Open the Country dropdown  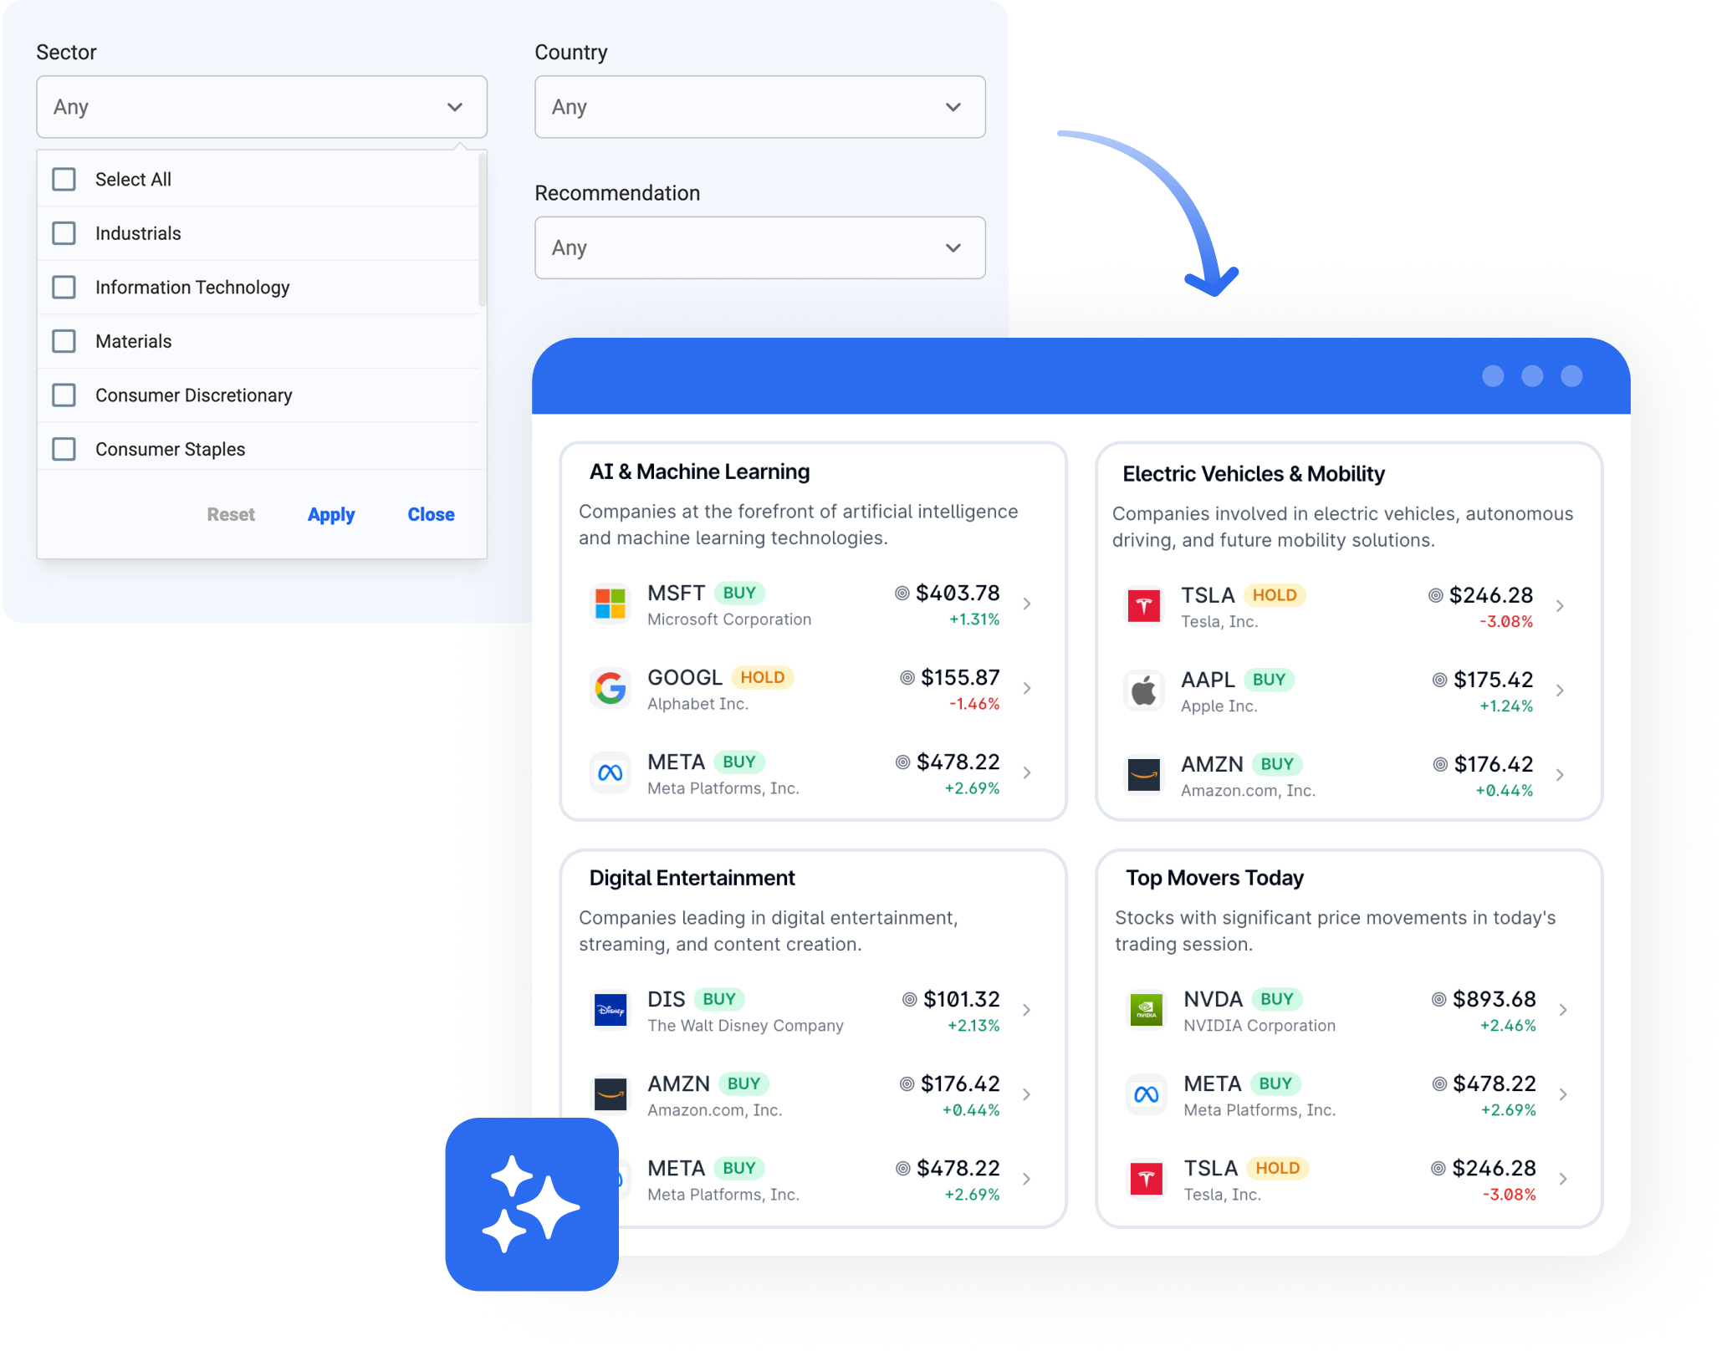coord(759,107)
